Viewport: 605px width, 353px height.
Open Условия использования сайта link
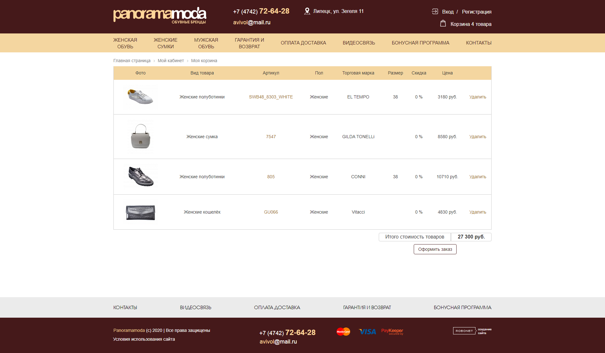(144, 339)
